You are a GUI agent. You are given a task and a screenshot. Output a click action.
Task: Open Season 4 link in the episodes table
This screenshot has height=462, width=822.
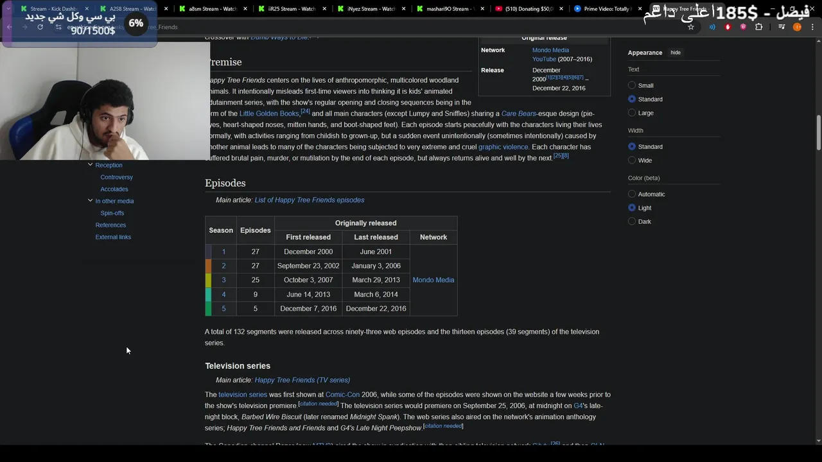click(x=223, y=295)
